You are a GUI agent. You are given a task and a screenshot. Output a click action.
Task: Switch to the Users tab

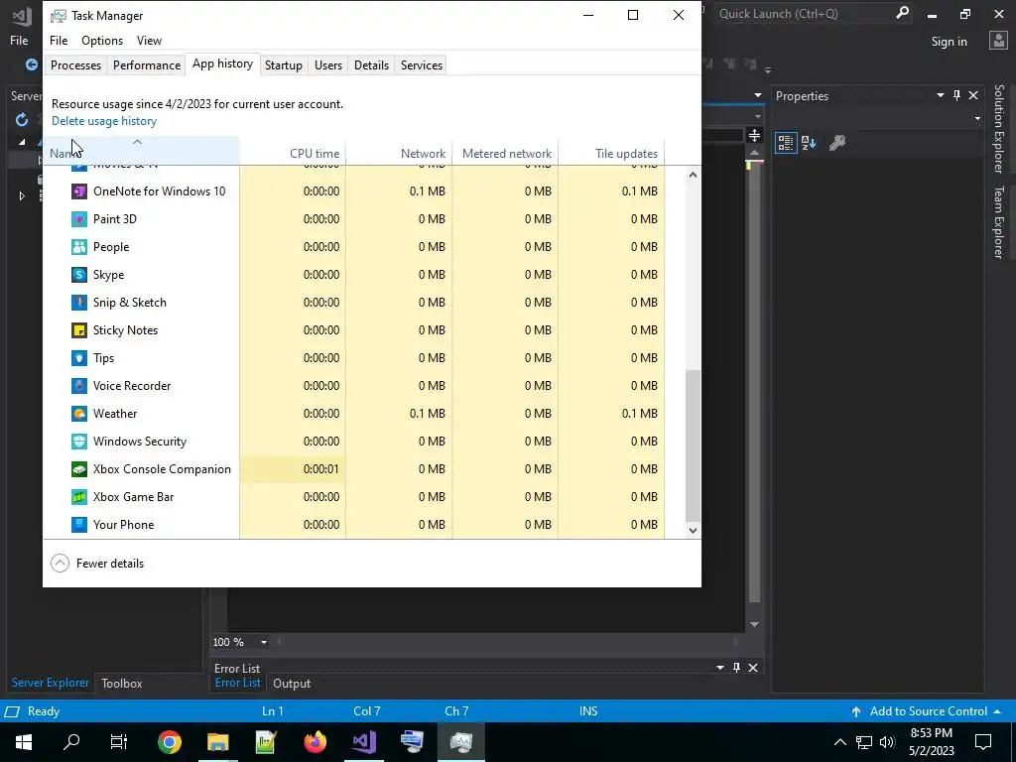(328, 65)
